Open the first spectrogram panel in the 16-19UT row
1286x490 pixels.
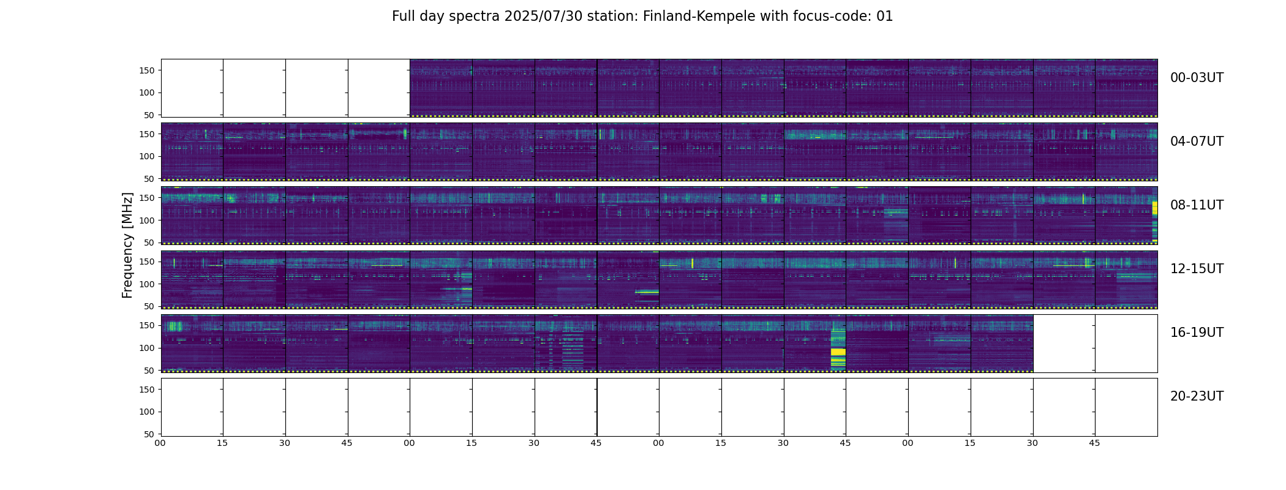(x=192, y=343)
